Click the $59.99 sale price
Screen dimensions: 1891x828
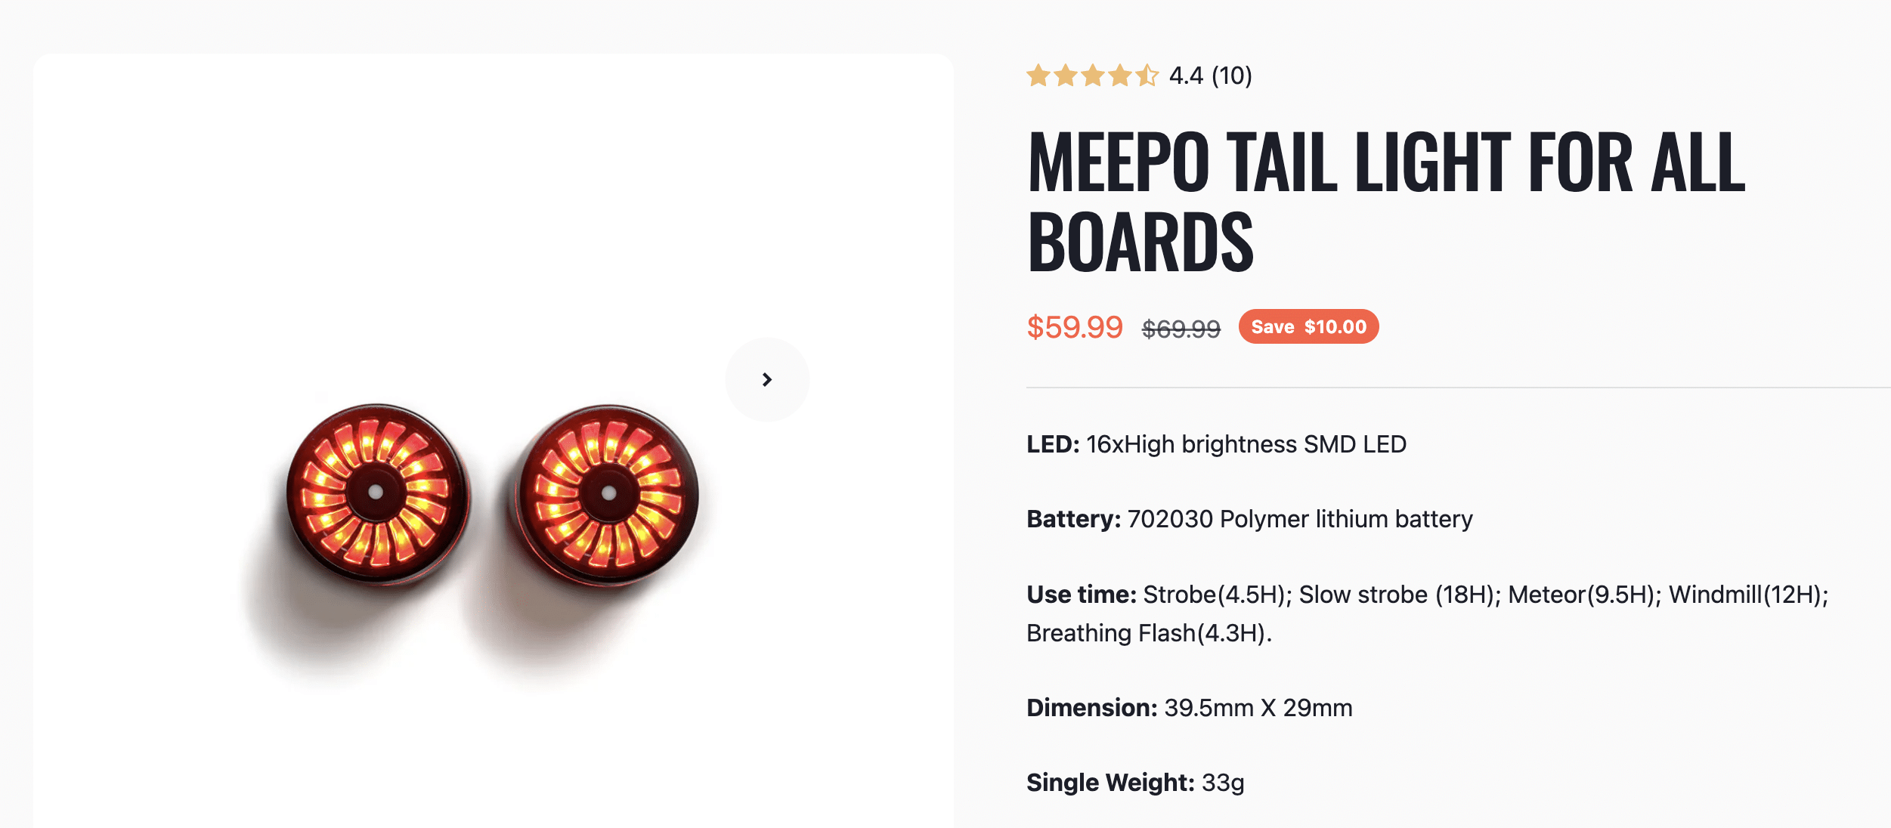coord(1075,328)
